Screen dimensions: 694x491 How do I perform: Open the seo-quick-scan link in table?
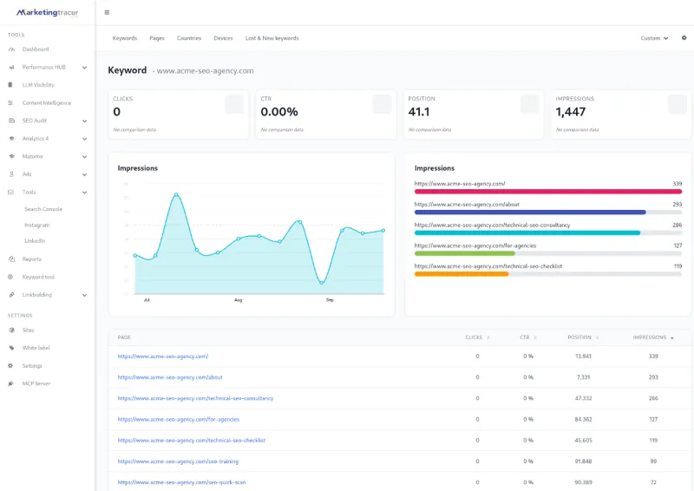coord(181,482)
